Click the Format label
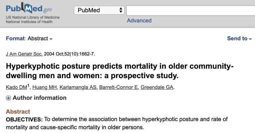Image resolution: width=255 pixels, height=133 pixels. coord(15,39)
